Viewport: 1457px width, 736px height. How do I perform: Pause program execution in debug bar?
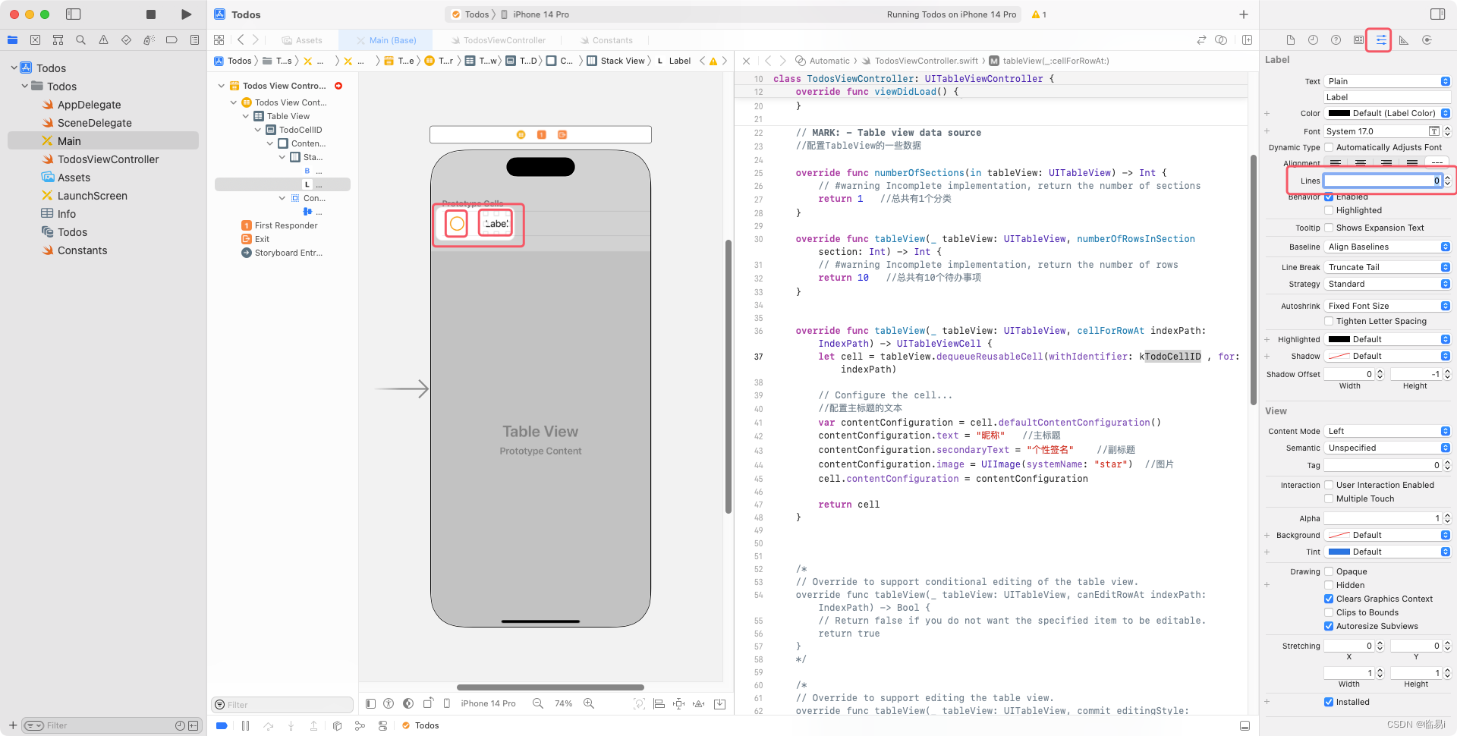point(245,725)
